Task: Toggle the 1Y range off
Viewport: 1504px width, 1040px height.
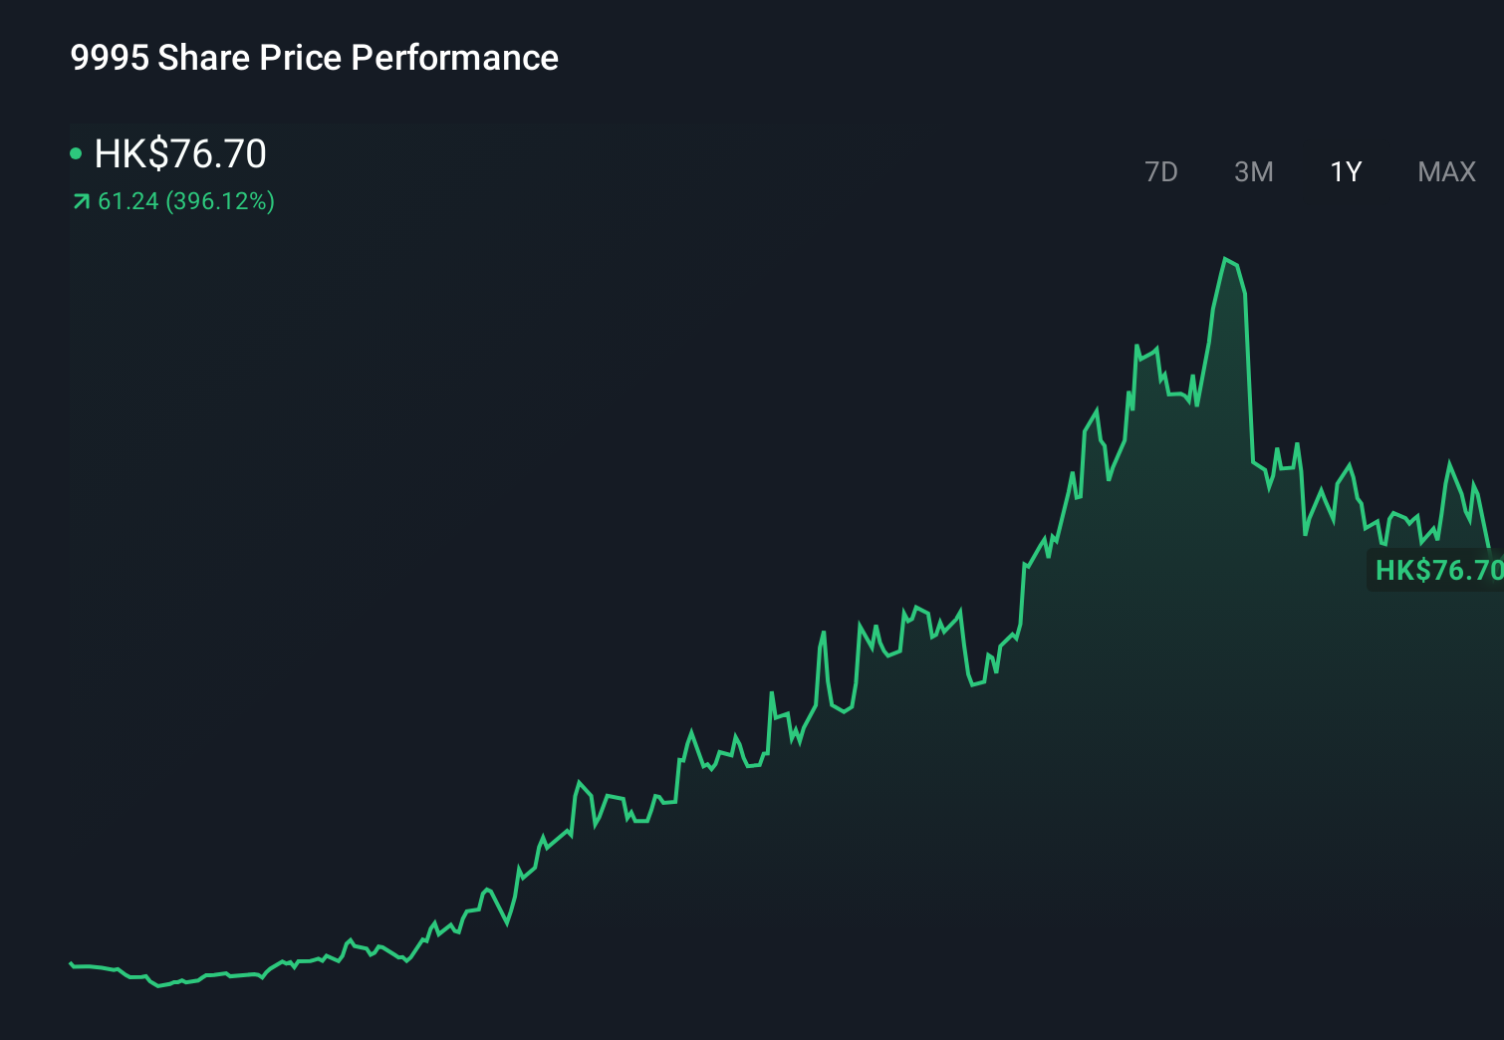Action: [x=1345, y=171]
